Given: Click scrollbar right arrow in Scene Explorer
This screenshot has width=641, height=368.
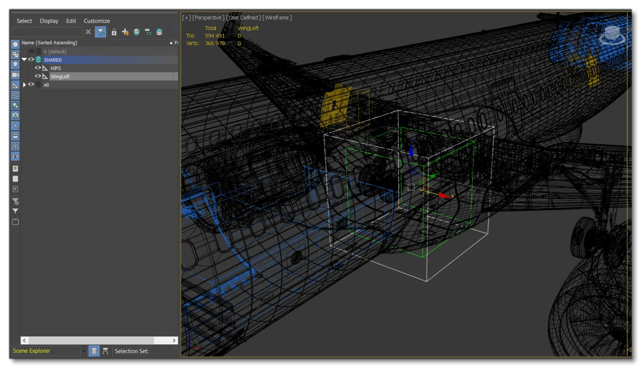Looking at the screenshot, I should [x=174, y=340].
